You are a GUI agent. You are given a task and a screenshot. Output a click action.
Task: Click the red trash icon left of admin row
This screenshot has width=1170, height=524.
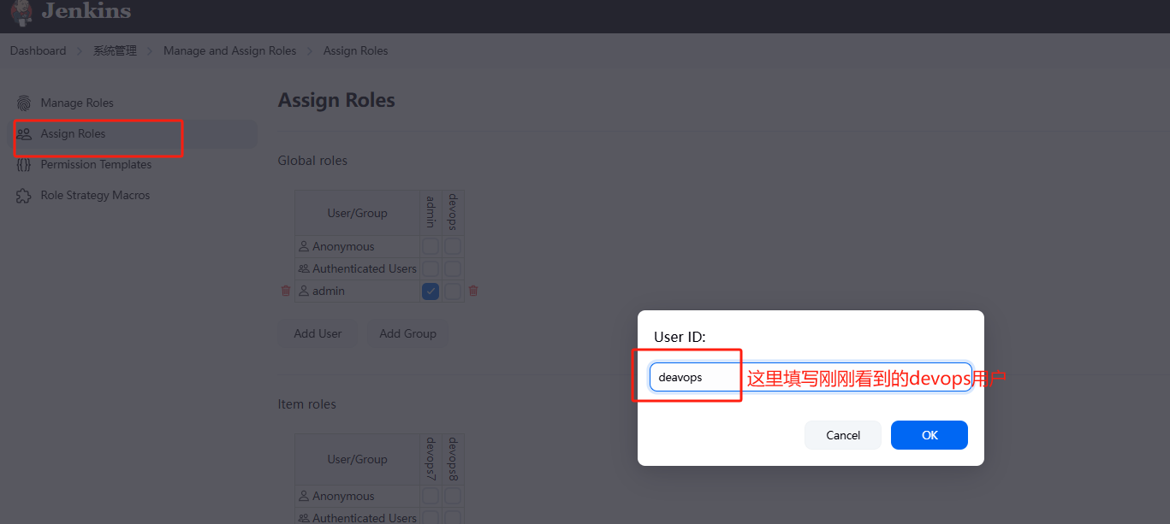click(286, 291)
